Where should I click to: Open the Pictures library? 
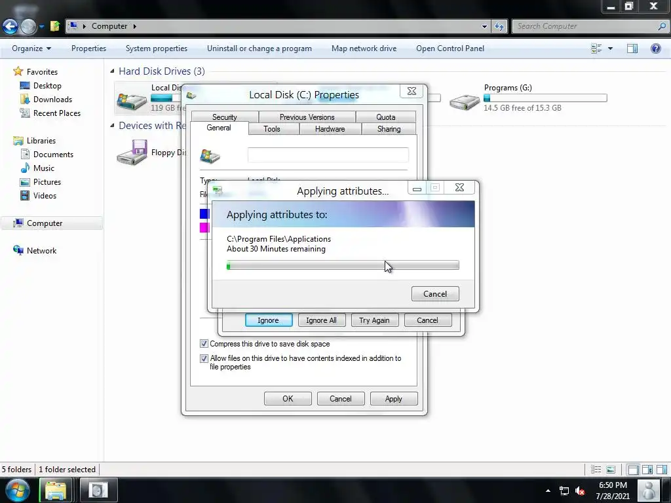coord(47,182)
